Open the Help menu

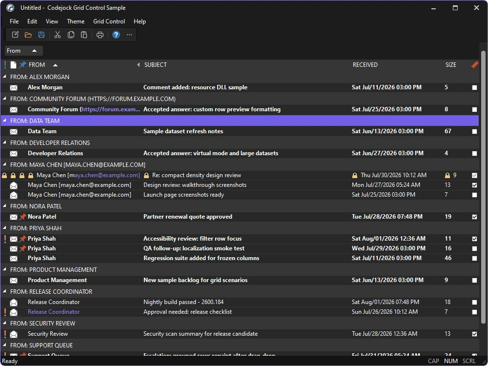coord(140,21)
